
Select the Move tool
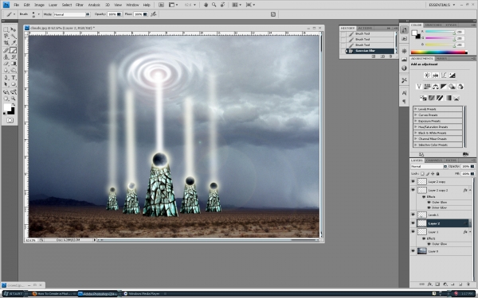coord(13,30)
